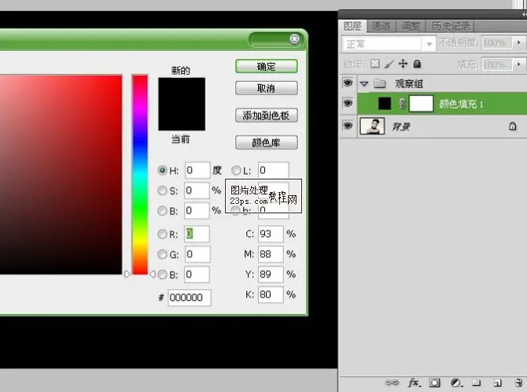Delete layer with the trash icon
The height and width of the screenshot is (392, 527).
click(x=516, y=383)
